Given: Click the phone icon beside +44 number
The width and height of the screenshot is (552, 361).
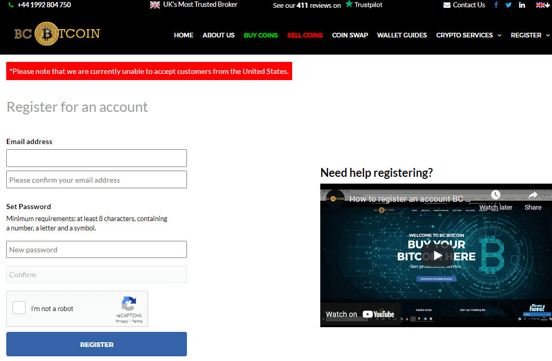Looking at the screenshot, I should tap(11, 5).
